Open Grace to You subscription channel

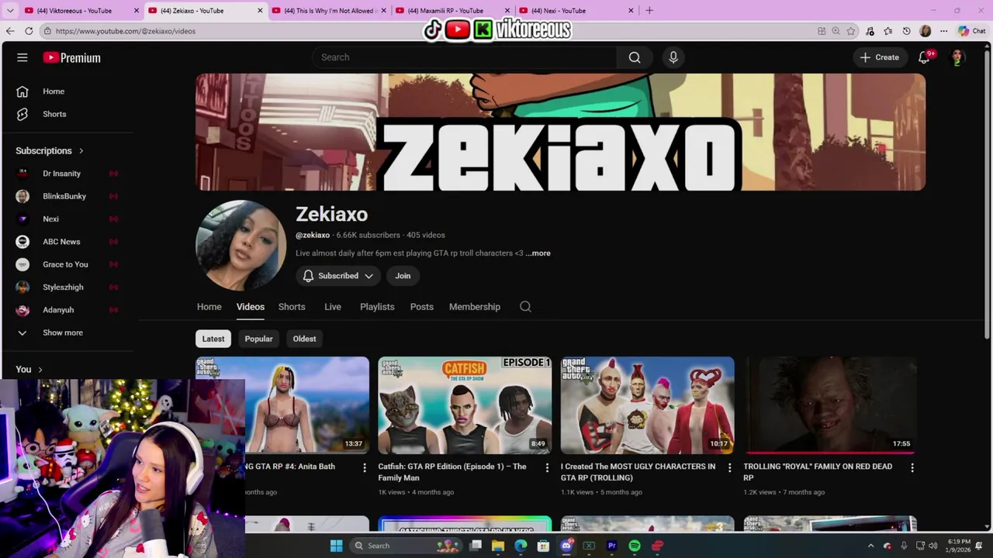[66, 264]
